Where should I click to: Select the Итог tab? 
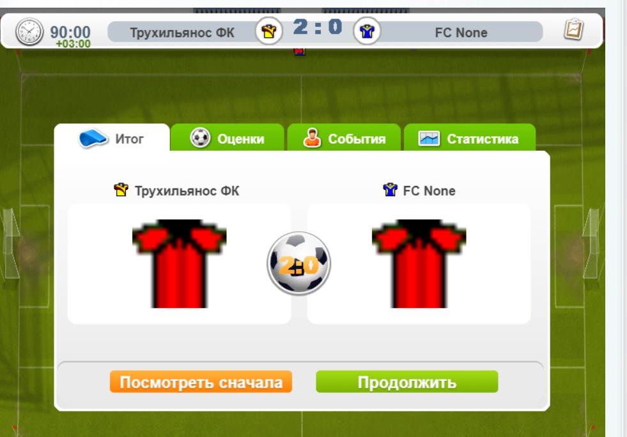pyautogui.click(x=112, y=137)
